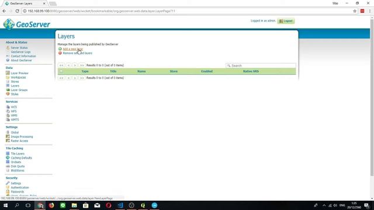Open Windows Start menu
Screen dimensions: 374x210
5,205
